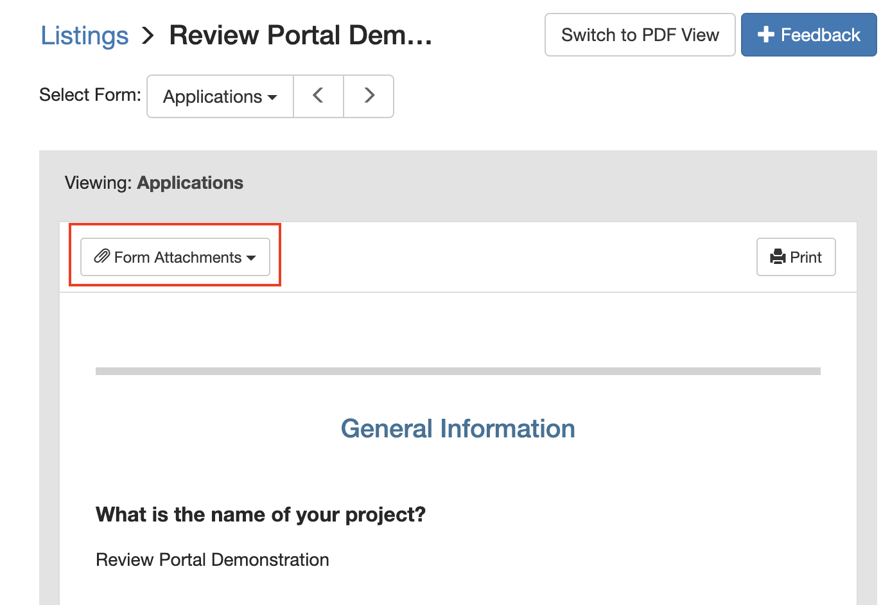Print the Applications form
The image size is (890, 605).
pos(796,257)
